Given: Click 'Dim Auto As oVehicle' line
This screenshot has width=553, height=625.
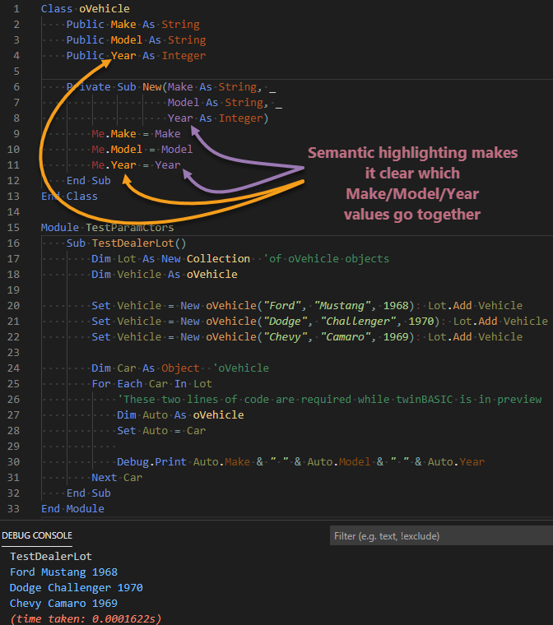Looking at the screenshot, I should (180, 415).
